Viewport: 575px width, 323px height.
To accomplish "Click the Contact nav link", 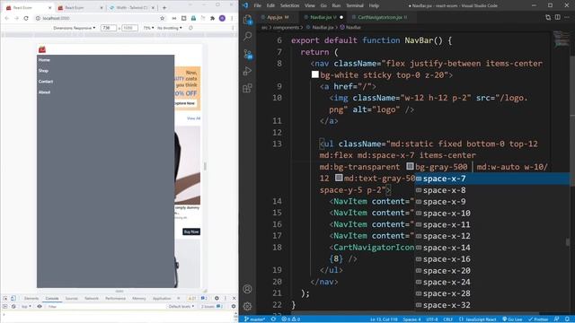I will (x=46, y=82).
